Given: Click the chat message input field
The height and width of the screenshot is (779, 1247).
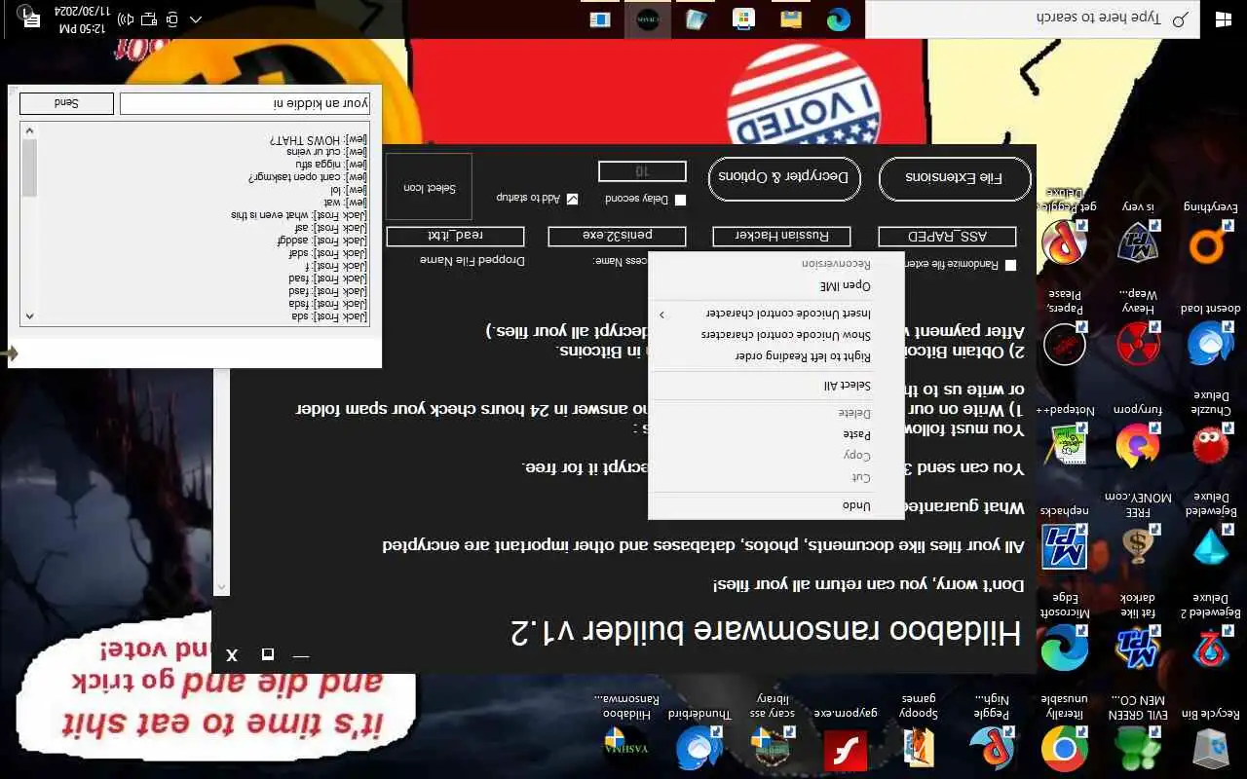Looking at the screenshot, I should (245, 103).
